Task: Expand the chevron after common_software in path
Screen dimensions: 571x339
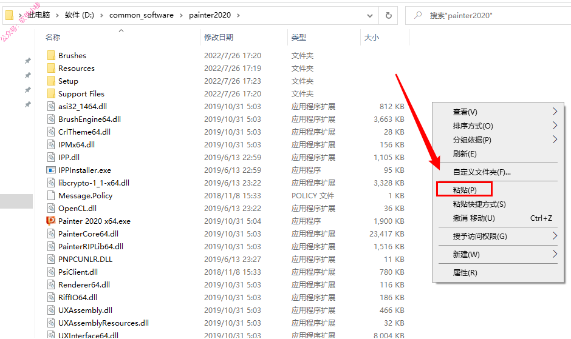Action: (x=181, y=15)
